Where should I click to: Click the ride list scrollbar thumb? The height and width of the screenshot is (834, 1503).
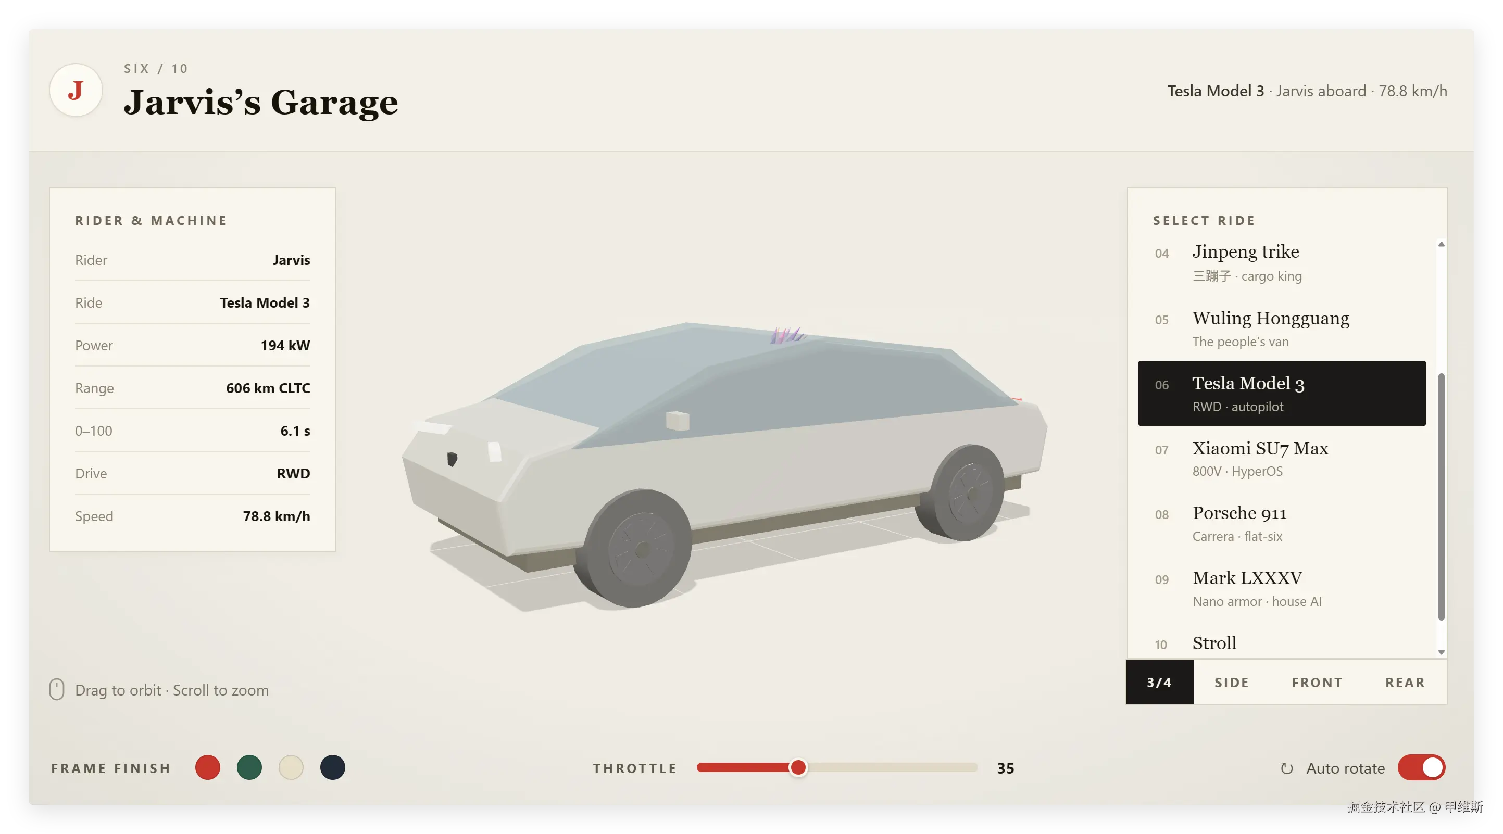pyautogui.click(x=1441, y=496)
